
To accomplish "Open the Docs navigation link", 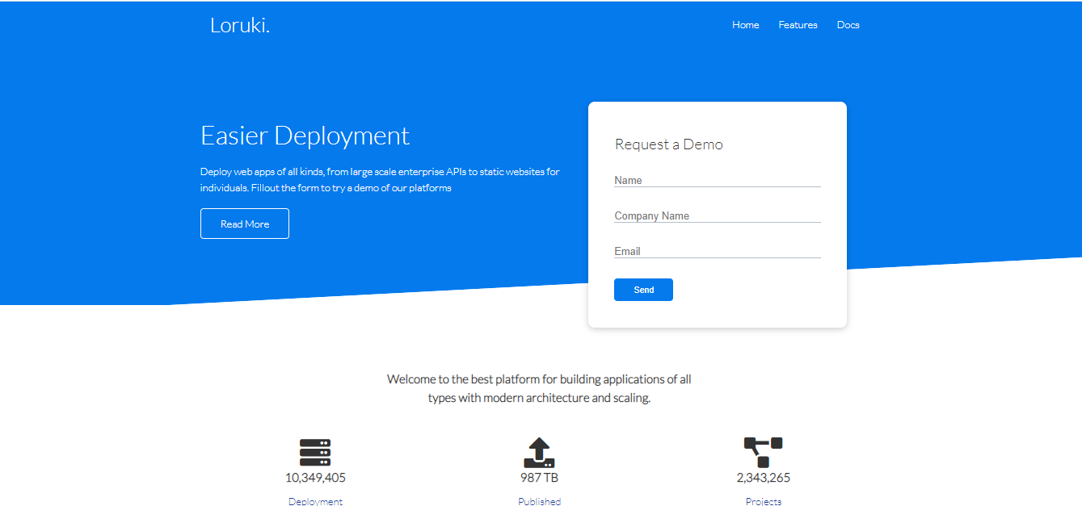I will click(x=848, y=25).
